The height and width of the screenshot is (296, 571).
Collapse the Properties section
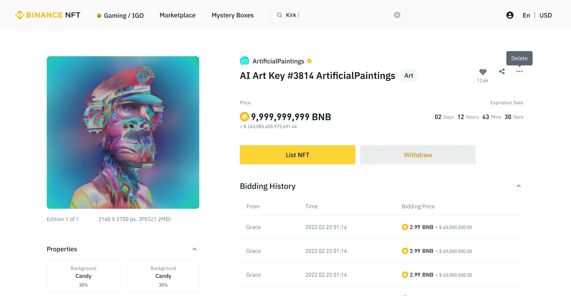click(194, 249)
